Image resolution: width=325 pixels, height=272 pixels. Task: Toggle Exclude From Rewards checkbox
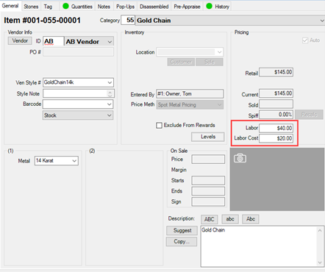pos(159,126)
